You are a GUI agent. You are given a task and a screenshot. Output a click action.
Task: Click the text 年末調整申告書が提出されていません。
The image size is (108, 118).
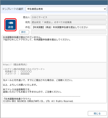click(22, 37)
